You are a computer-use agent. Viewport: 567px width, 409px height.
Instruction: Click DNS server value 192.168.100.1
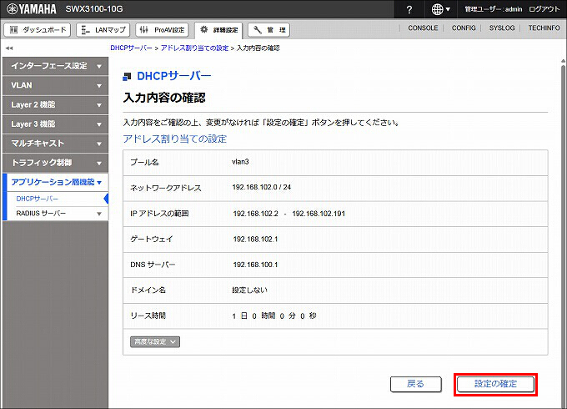[255, 265]
